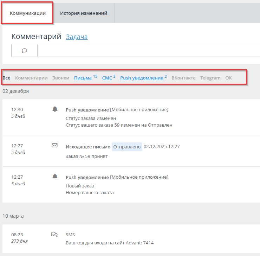The width and height of the screenshot is (260, 256).
Task: Click the chat bubbles icon beside SMS entry
Action: pyautogui.click(x=54, y=234)
